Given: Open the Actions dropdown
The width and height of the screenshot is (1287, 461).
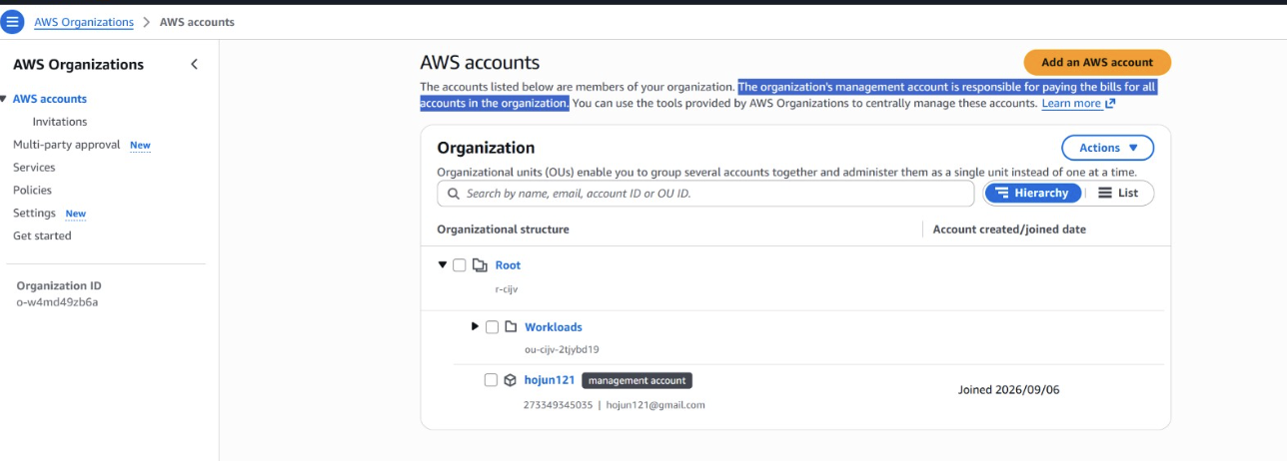Looking at the screenshot, I should (1107, 148).
